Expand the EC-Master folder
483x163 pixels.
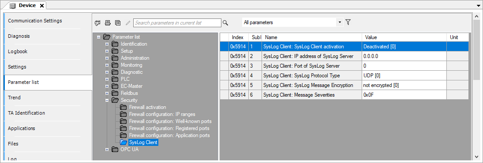pyautogui.click(x=107, y=86)
